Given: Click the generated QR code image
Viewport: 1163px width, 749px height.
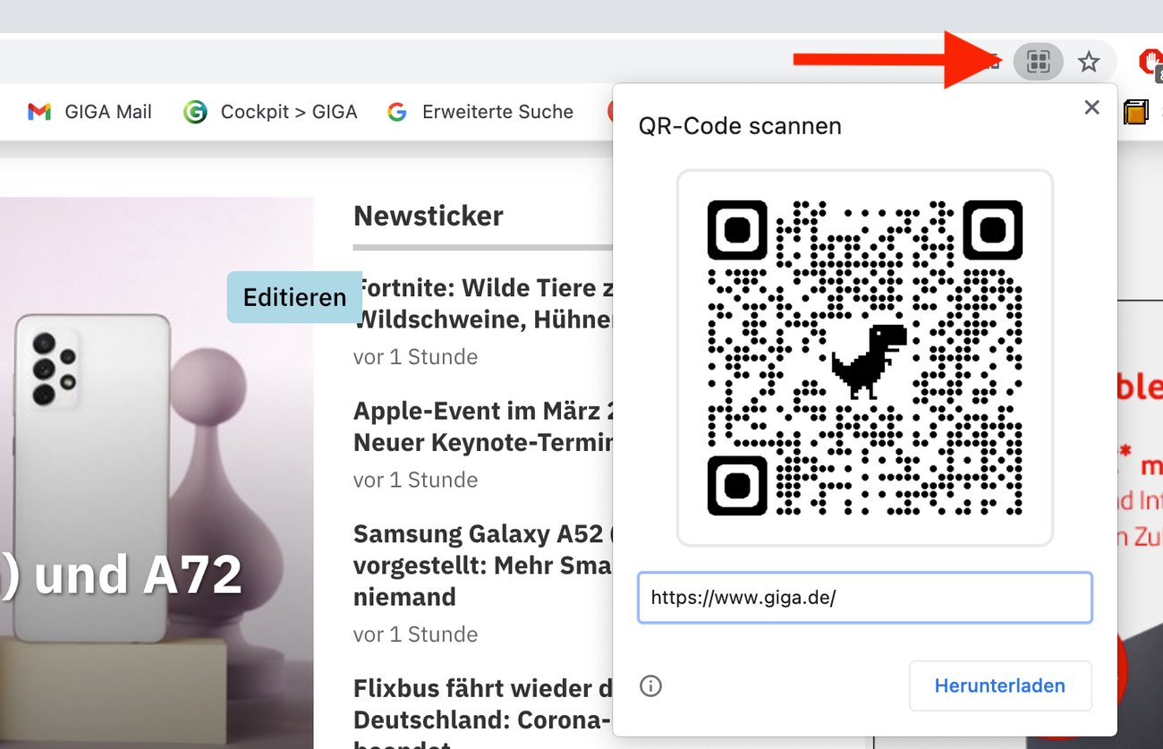Looking at the screenshot, I should [x=865, y=356].
